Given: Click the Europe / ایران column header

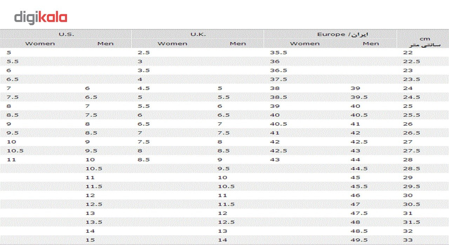Looking at the screenshot, I should click(342, 34).
